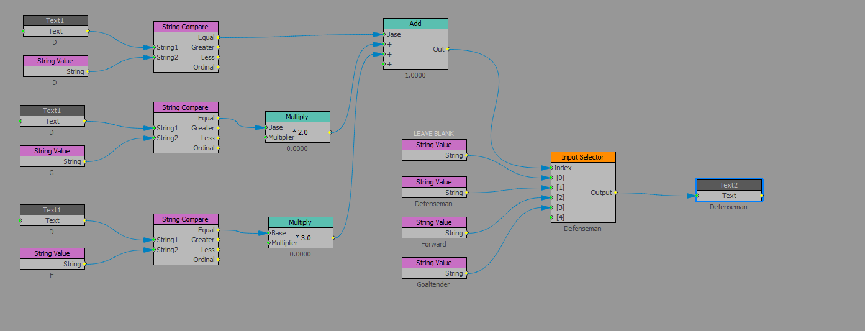
Task: Click String output row of Forward String Value
Action: pos(434,233)
